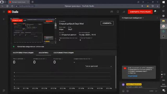
Task: Open the 'Состояние трансляции' tab
Action: (x=64, y=53)
